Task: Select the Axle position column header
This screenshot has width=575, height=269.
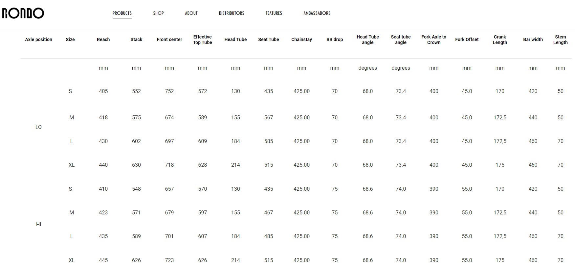Action: pos(39,39)
